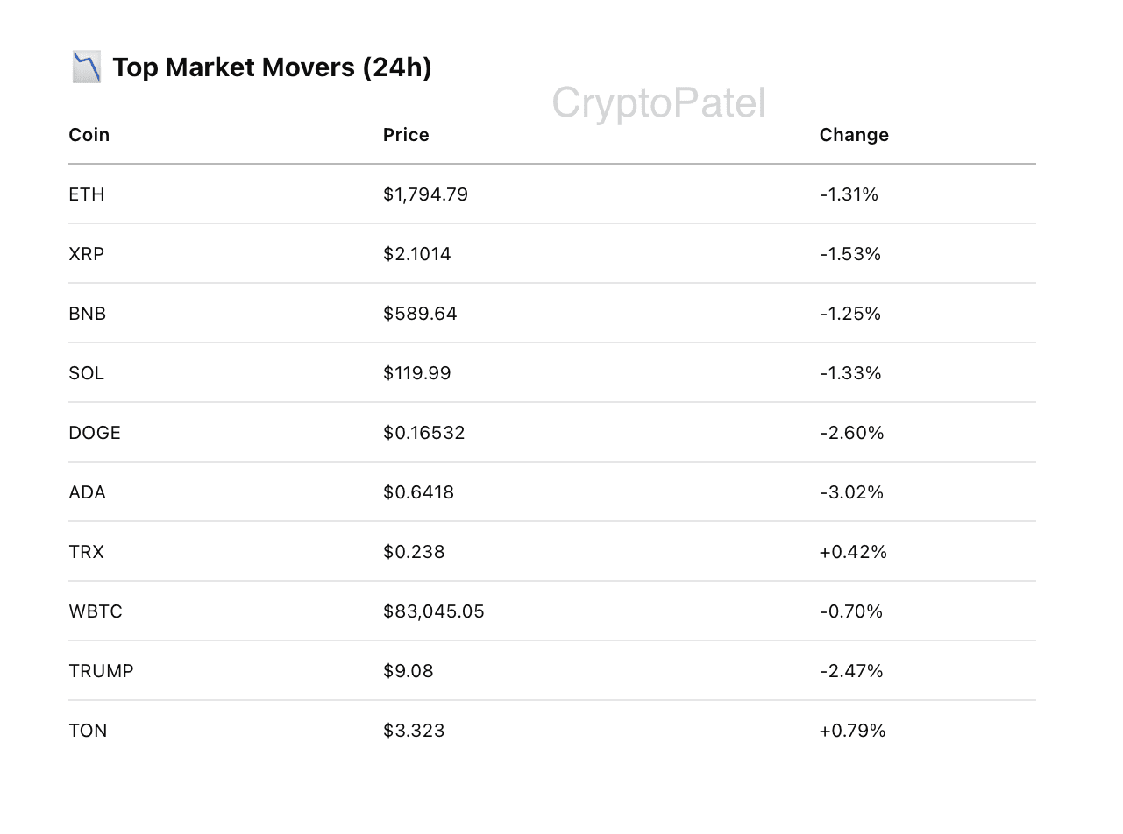
Task: Select the Price column header
Action: click(x=406, y=135)
